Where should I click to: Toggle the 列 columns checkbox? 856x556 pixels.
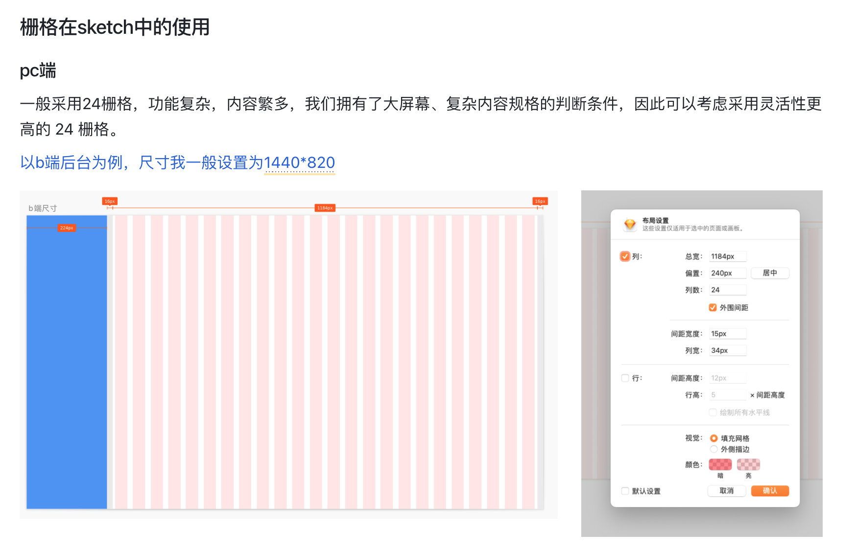point(625,256)
